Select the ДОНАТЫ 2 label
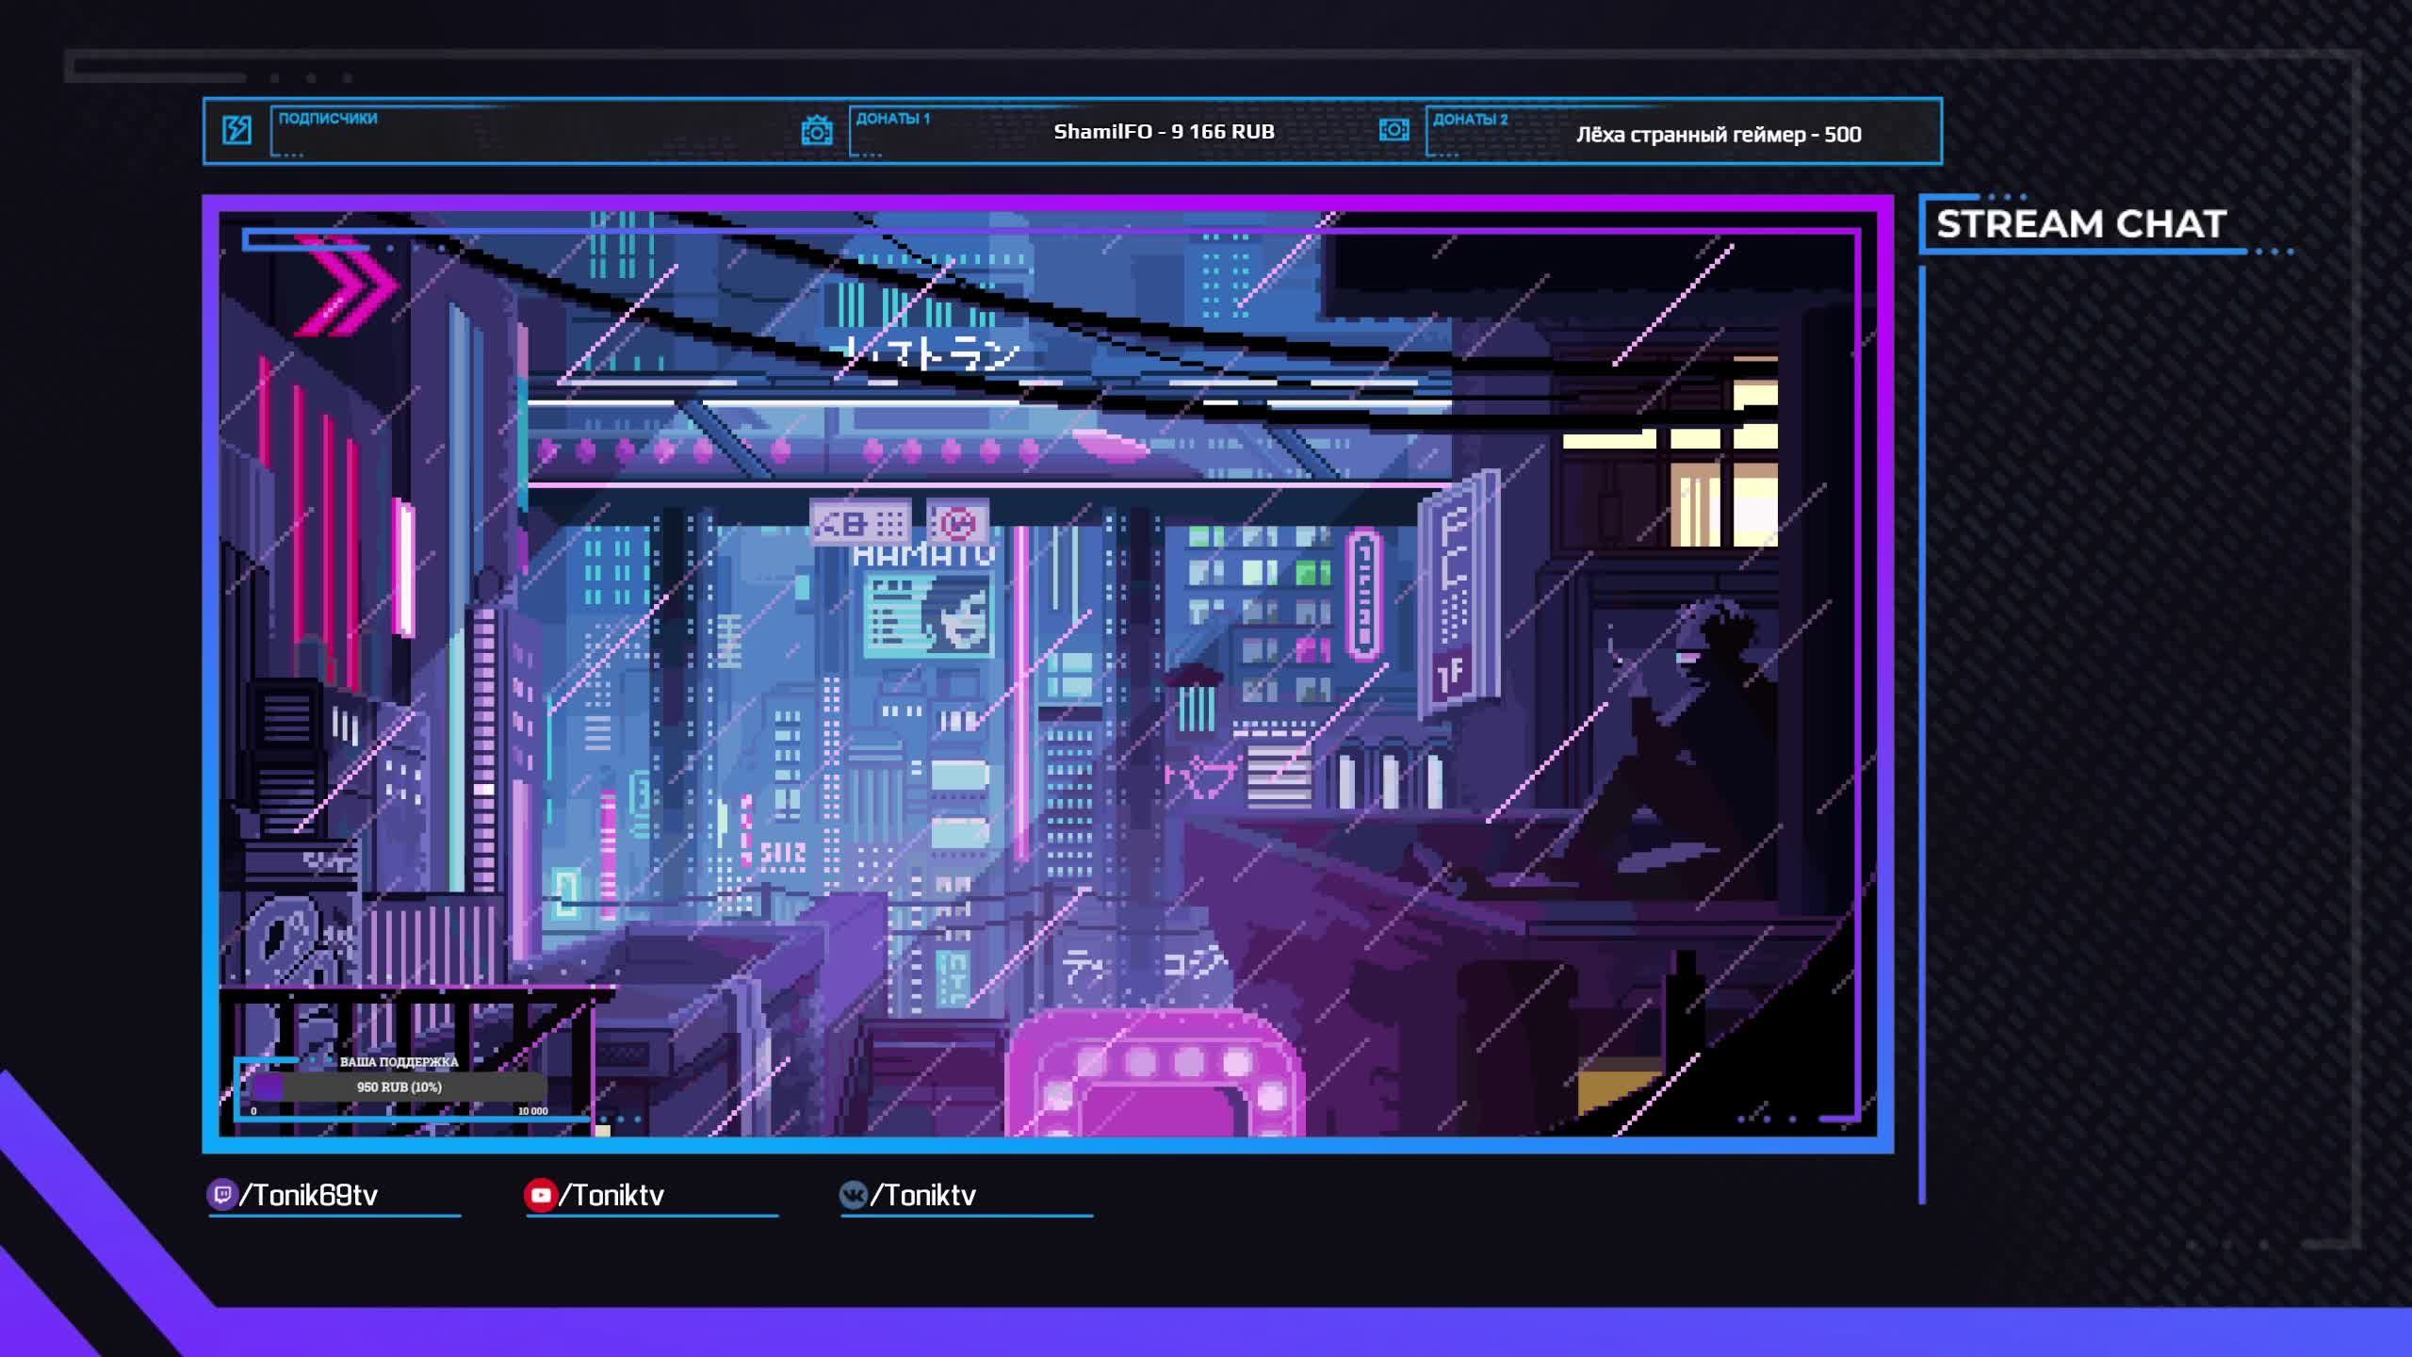The height and width of the screenshot is (1357, 2412). (x=1471, y=120)
